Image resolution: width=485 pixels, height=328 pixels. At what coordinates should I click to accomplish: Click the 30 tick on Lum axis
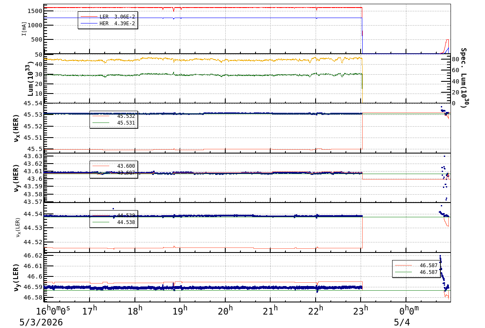click(x=38, y=74)
